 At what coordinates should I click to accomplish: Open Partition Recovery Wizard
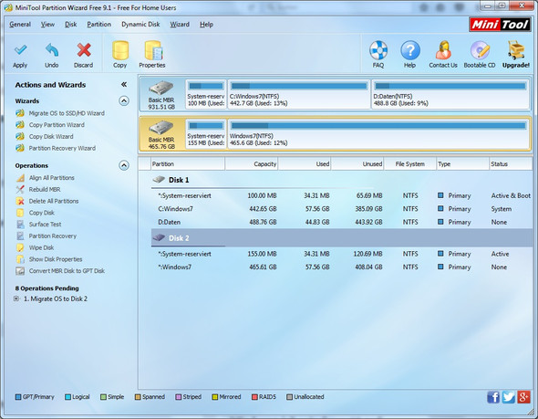click(x=62, y=149)
